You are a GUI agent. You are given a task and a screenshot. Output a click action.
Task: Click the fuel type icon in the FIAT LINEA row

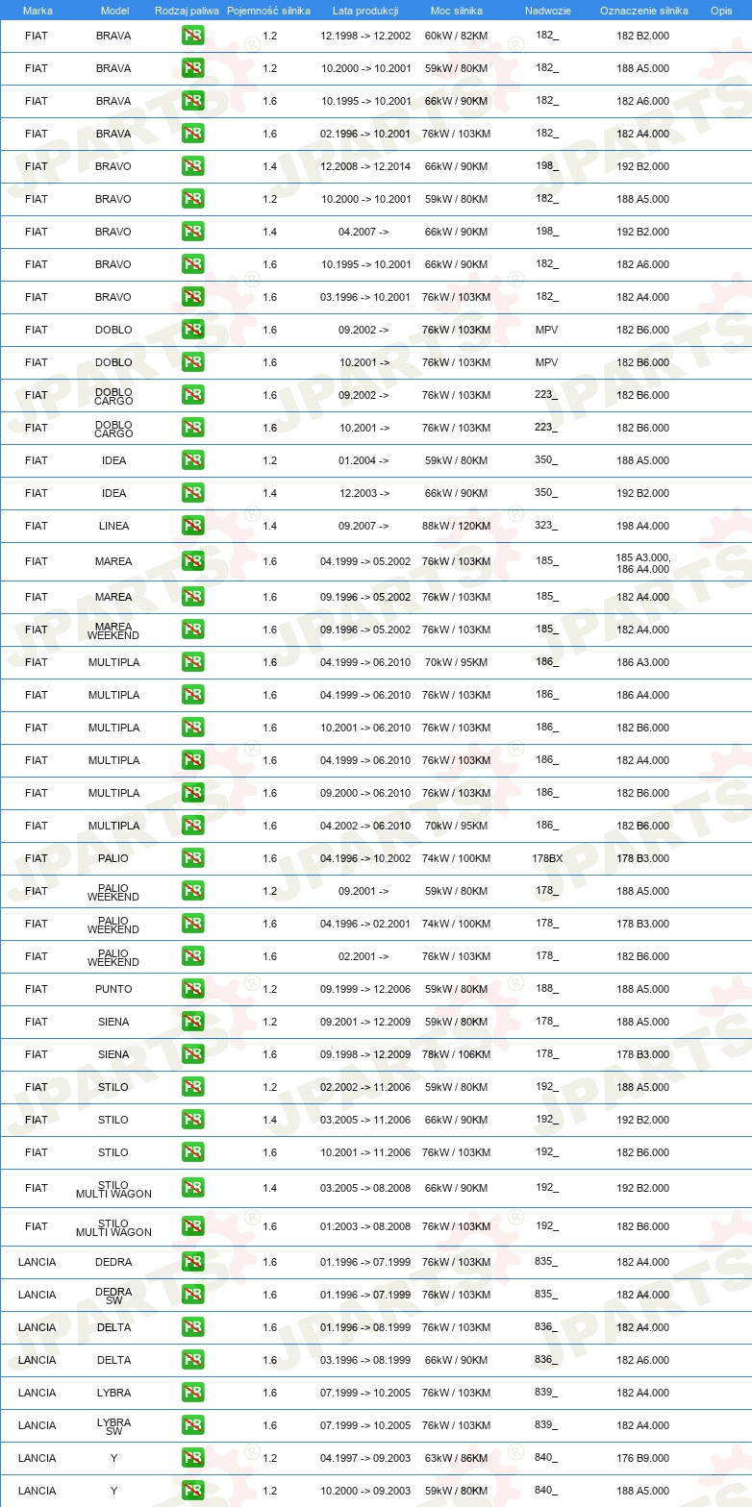[x=192, y=526]
